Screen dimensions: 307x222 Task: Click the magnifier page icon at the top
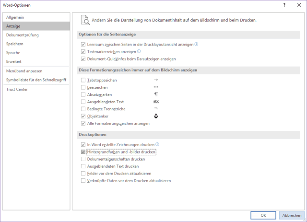pyautogui.click(x=85, y=20)
